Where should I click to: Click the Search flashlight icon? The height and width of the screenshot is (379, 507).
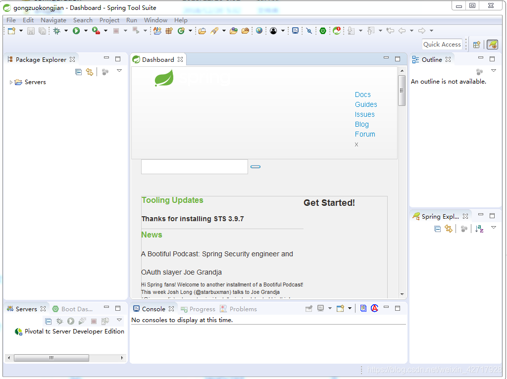214,31
